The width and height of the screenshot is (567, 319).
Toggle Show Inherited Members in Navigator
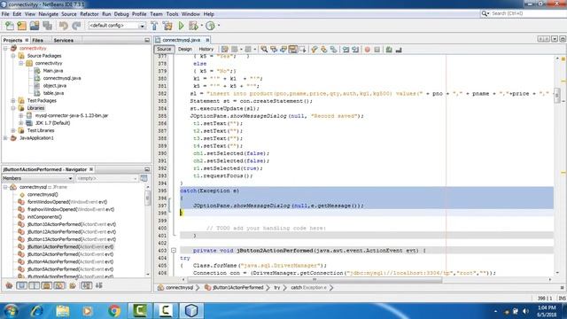(9, 285)
